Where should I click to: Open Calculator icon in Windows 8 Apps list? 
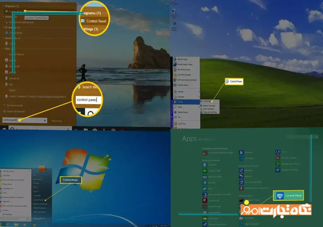[205, 165]
